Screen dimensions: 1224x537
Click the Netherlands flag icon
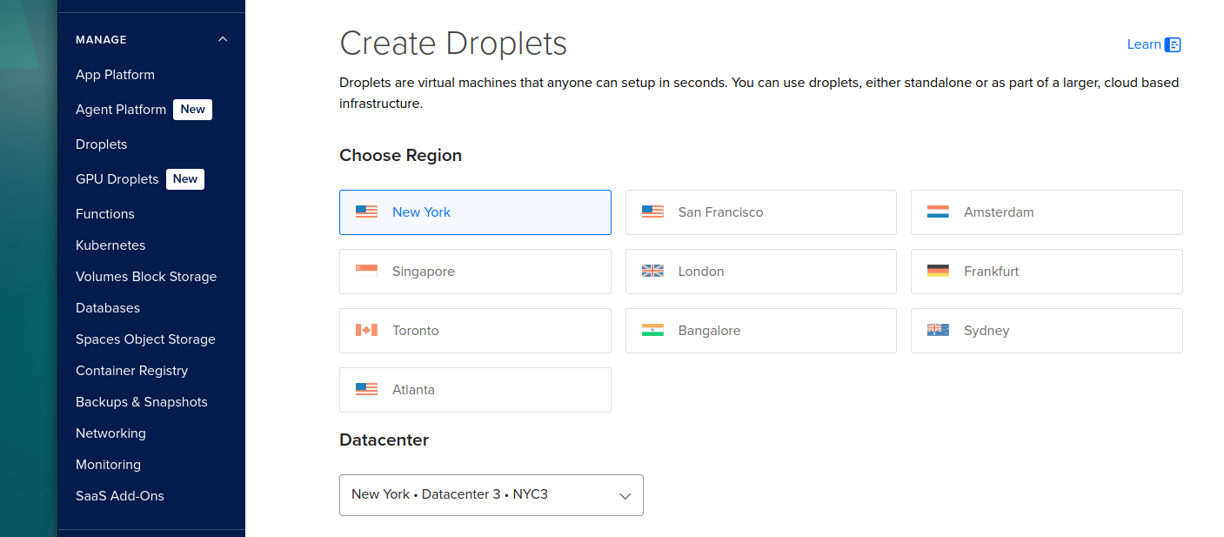pyautogui.click(x=938, y=211)
